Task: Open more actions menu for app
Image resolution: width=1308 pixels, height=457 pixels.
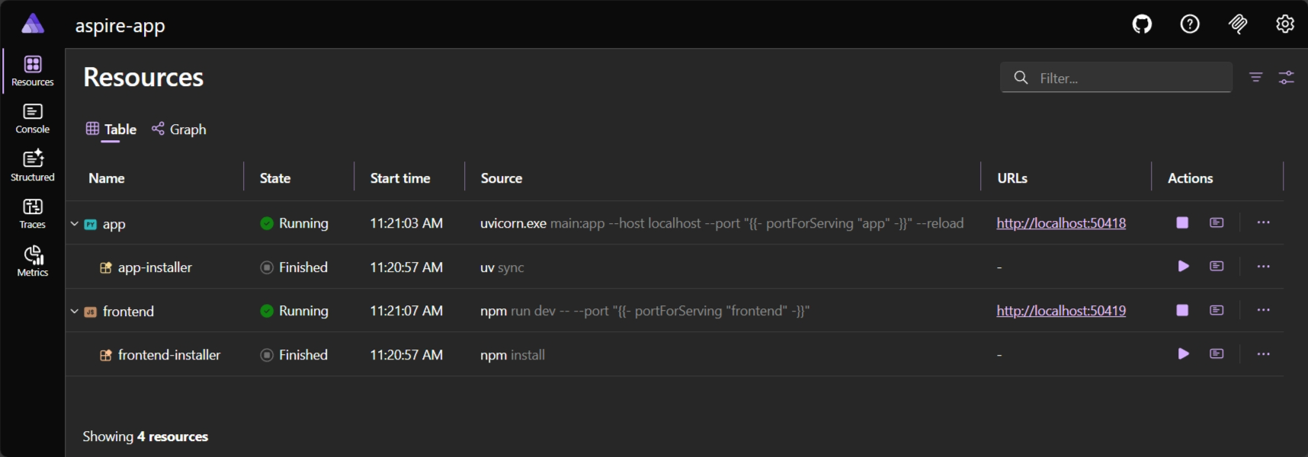Action: click(1263, 223)
